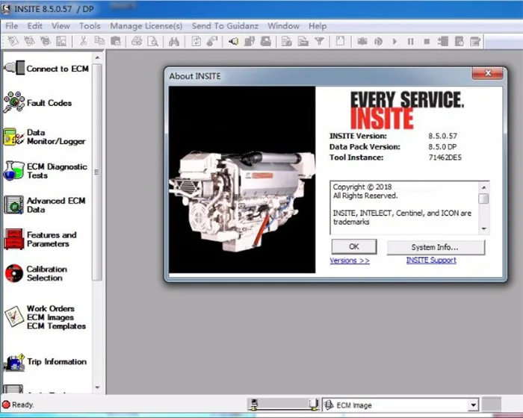Click the copyright box scroll up arrow

[483, 187]
